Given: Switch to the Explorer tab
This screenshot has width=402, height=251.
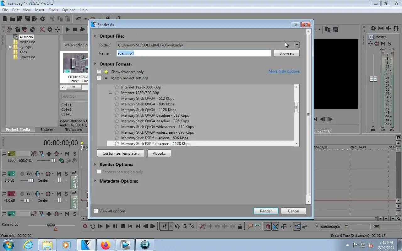Looking at the screenshot, I should pos(47,130).
